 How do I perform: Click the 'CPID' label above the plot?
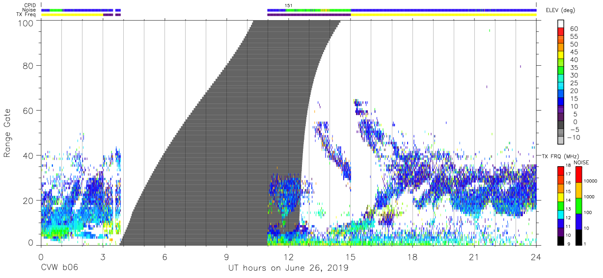(29, 5)
